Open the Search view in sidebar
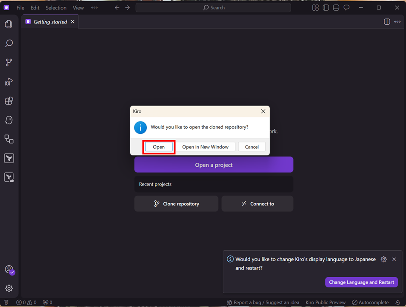The width and height of the screenshot is (406, 307). (x=9, y=43)
